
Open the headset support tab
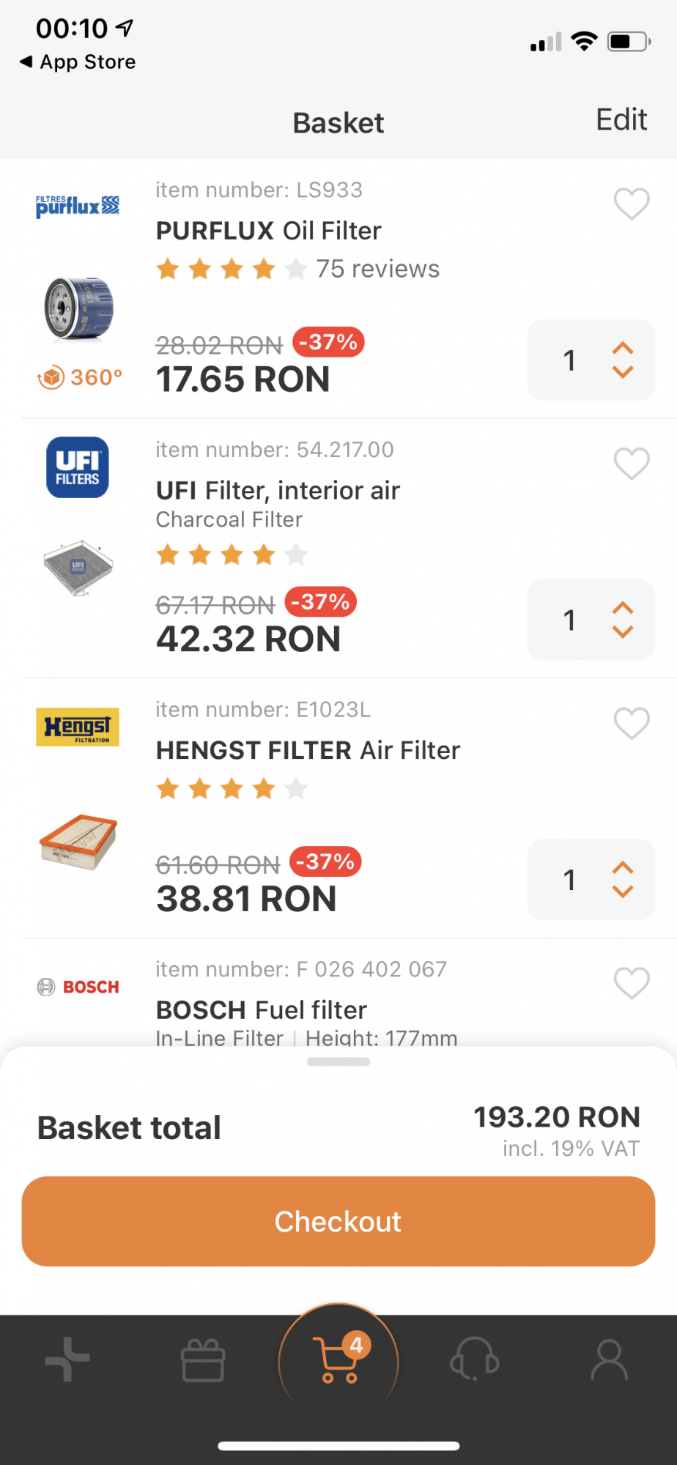(474, 1360)
